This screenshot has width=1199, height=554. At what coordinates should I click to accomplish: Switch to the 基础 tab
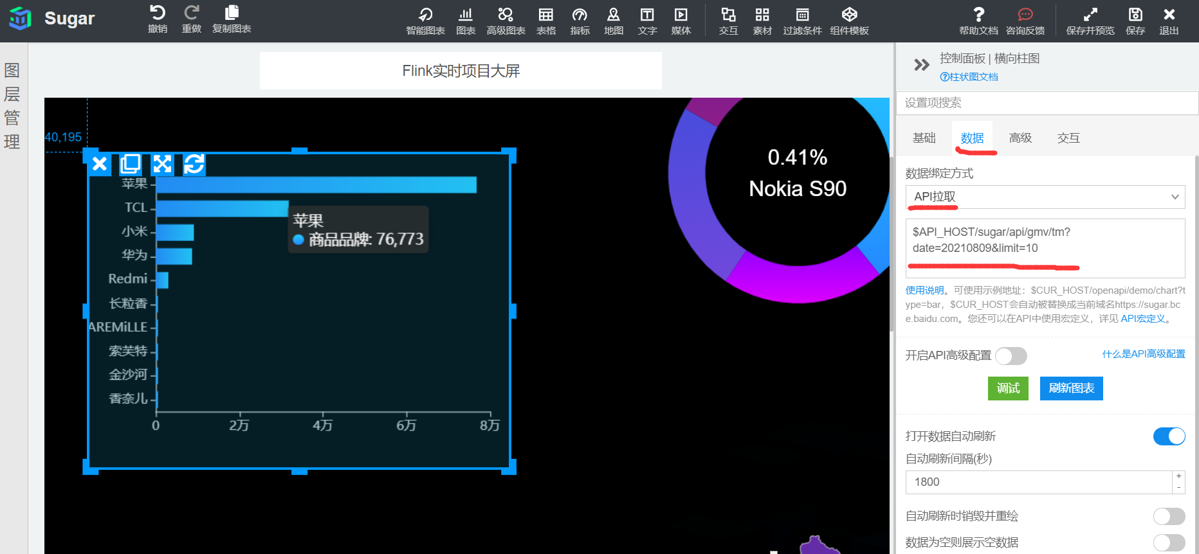pos(924,138)
